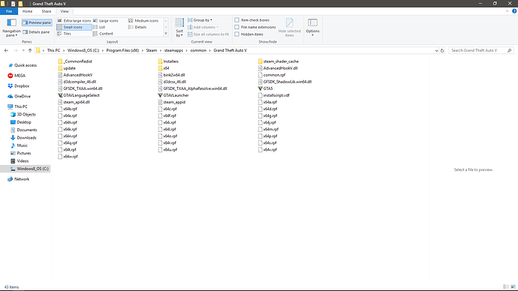Toggle the Preview pane button
The width and height of the screenshot is (518, 291).
point(37,22)
